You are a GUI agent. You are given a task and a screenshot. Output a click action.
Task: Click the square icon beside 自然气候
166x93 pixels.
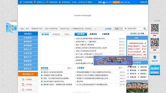click(139, 67)
